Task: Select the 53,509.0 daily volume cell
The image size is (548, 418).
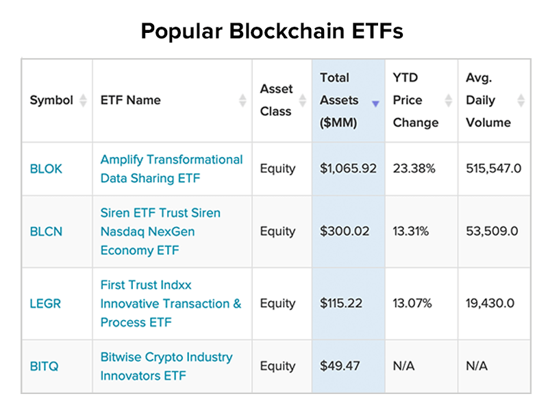Action: pyautogui.click(x=490, y=232)
